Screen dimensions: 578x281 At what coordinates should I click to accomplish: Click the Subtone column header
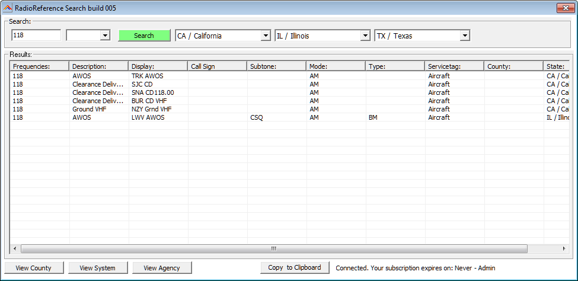click(x=277, y=66)
